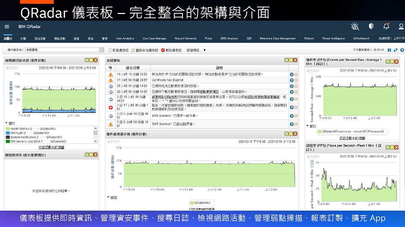
Task: Open dashboard help question-mark icon
Action: pyautogui.click(x=402, y=50)
